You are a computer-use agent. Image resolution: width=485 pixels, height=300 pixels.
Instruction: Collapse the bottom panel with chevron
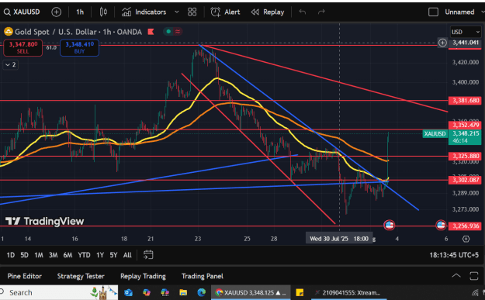[x=456, y=276]
